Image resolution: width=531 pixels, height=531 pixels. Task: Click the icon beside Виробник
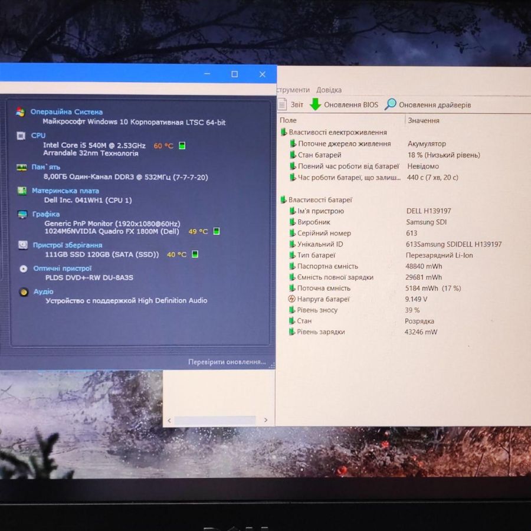pyautogui.click(x=293, y=222)
